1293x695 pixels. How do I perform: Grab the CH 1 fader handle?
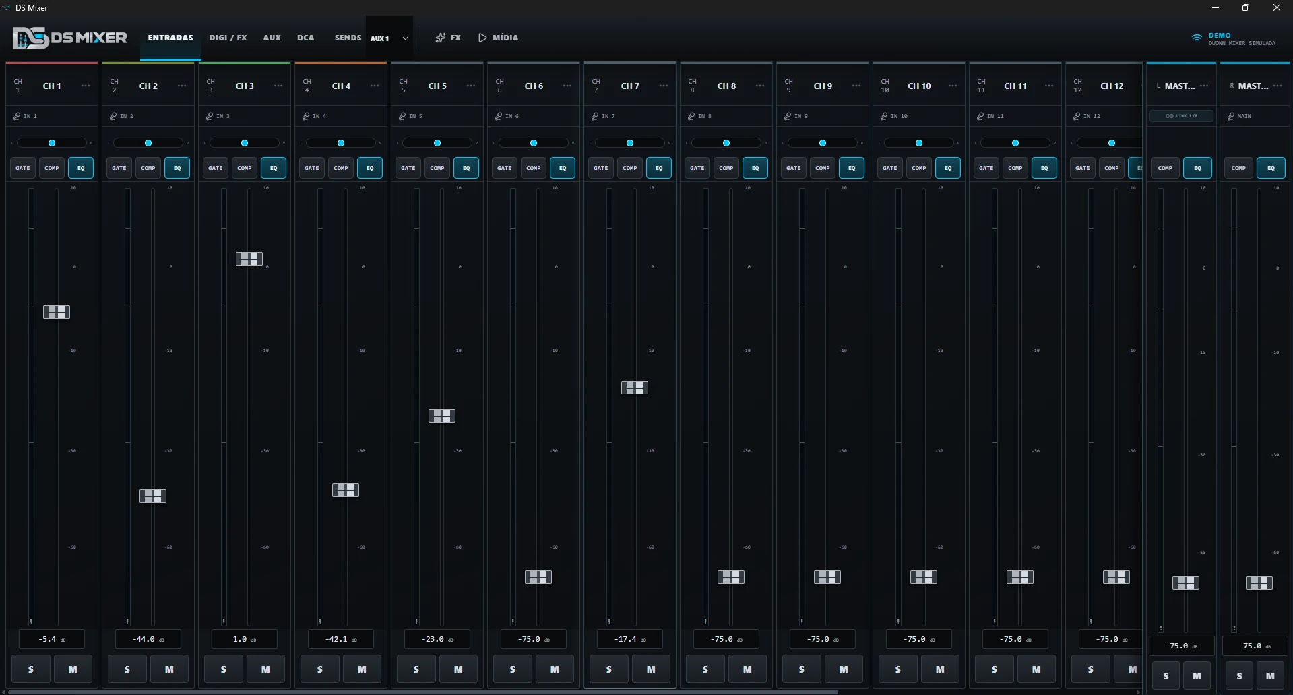click(x=57, y=312)
